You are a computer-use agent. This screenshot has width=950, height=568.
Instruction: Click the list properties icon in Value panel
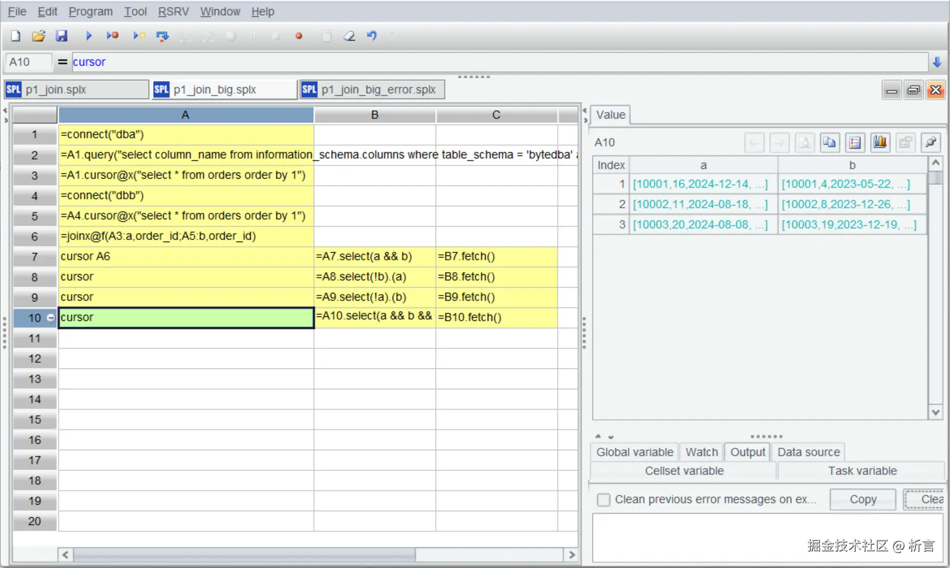click(855, 143)
